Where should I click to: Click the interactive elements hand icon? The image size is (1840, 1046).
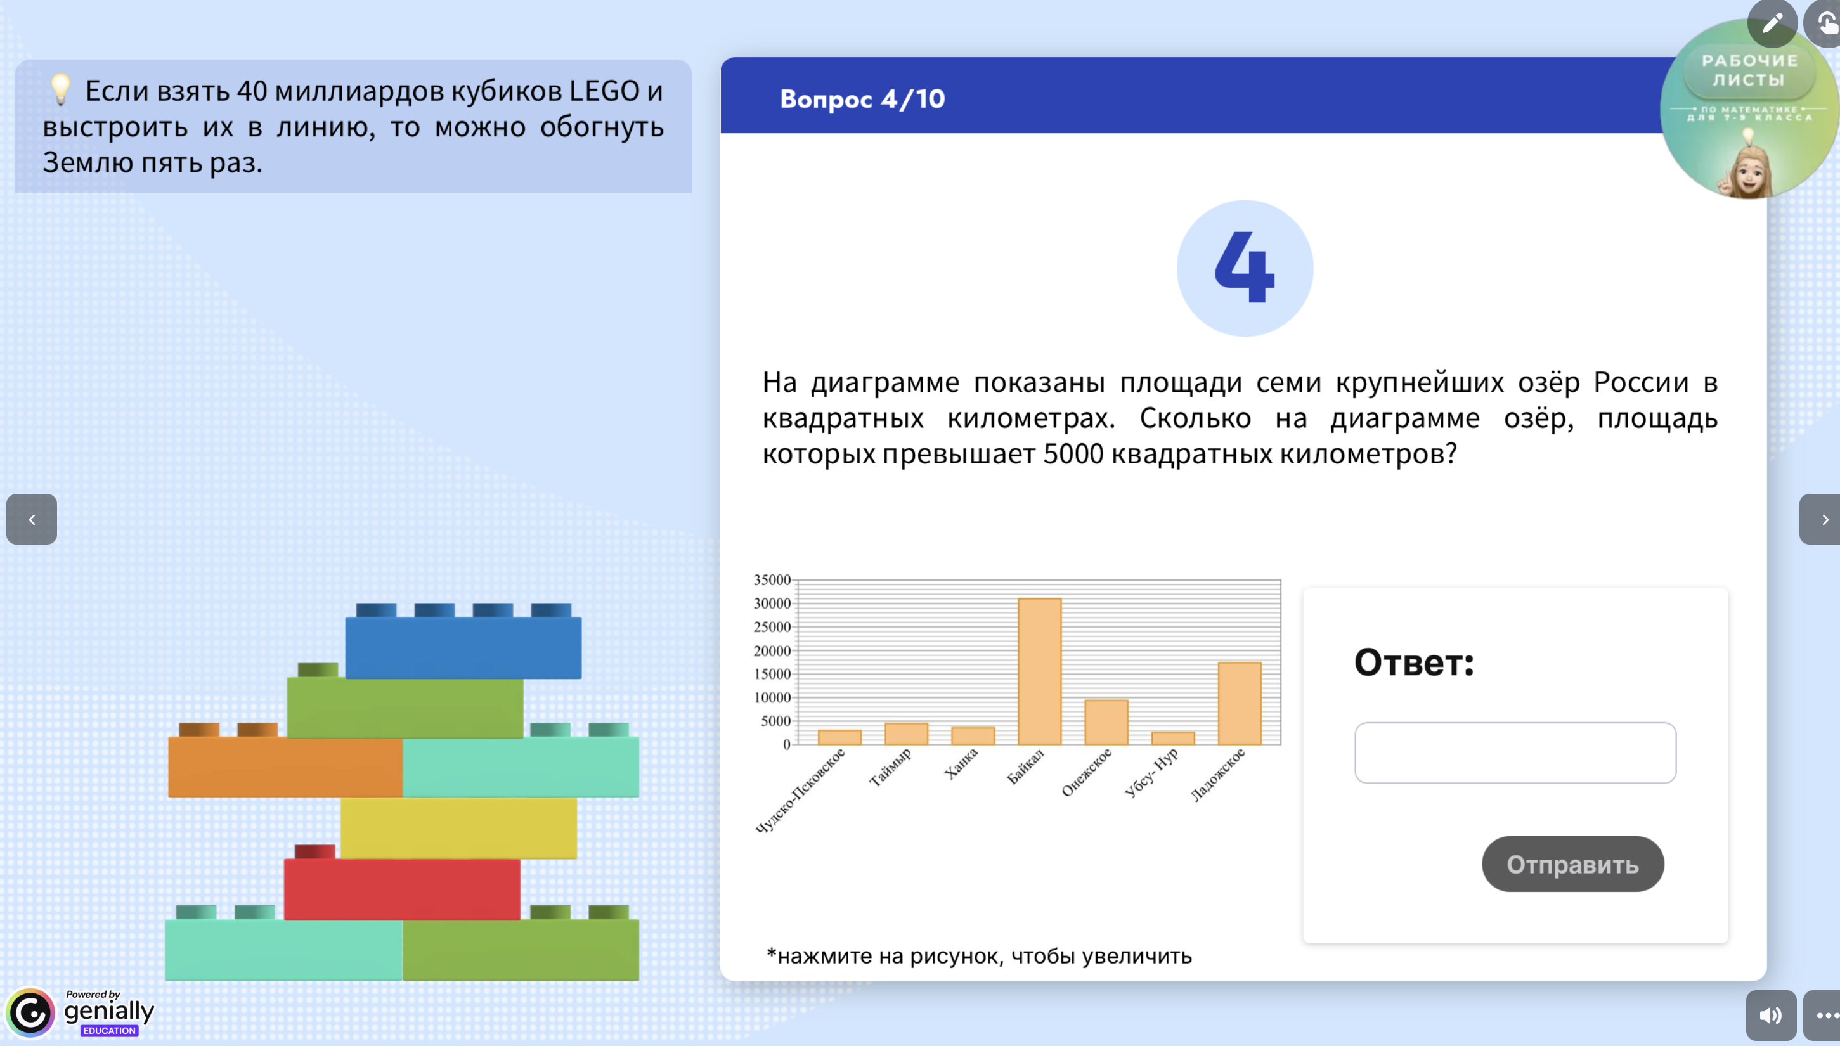(x=1824, y=23)
